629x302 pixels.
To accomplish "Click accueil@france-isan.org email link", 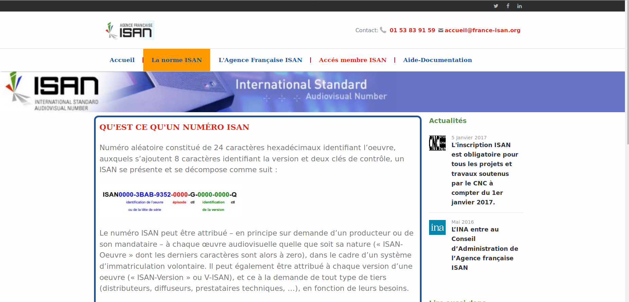I will point(482,30).
